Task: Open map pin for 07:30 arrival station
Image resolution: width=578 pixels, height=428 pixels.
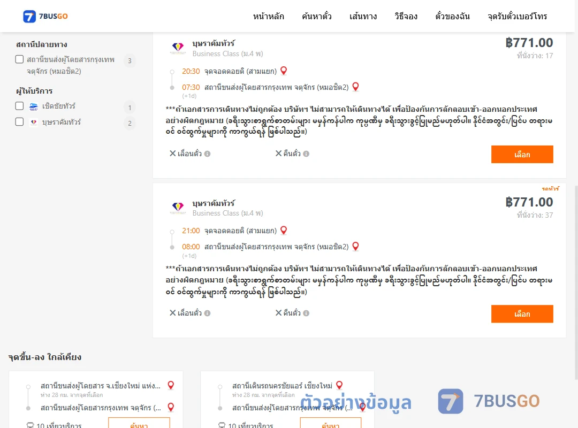Action: tap(355, 87)
